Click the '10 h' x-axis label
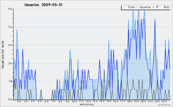 [74, 101]
